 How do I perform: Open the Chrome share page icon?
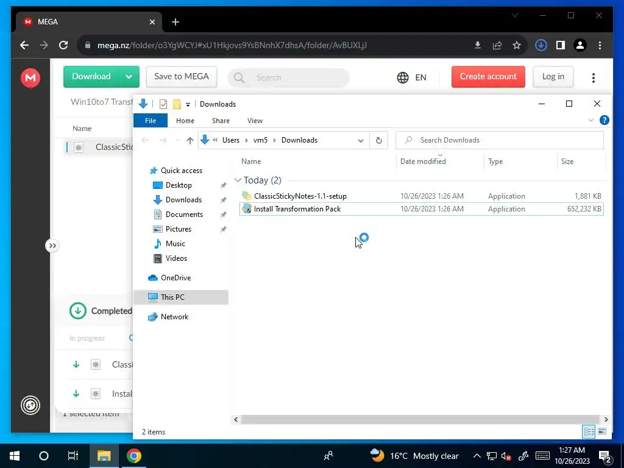pyautogui.click(x=497, y=45)
